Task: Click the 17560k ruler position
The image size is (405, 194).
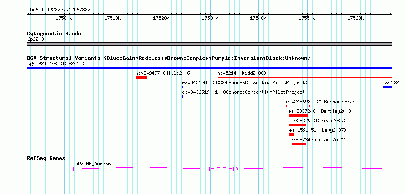Action: (355, 18)
